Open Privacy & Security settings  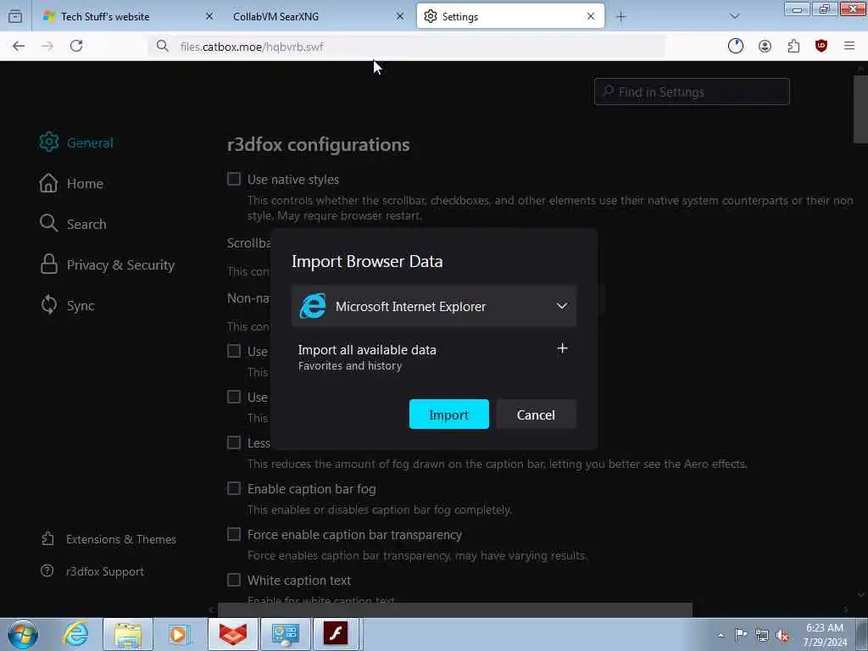coord(108,265)
